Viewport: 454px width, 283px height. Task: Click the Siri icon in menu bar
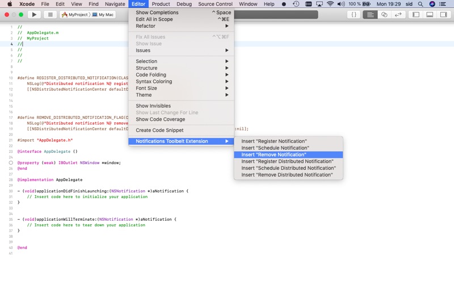(x=432, y=4)
